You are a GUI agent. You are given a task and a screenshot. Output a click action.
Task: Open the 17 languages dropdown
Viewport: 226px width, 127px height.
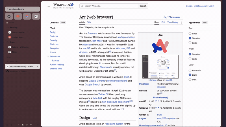pyautogui.click(x=173, y=17)
